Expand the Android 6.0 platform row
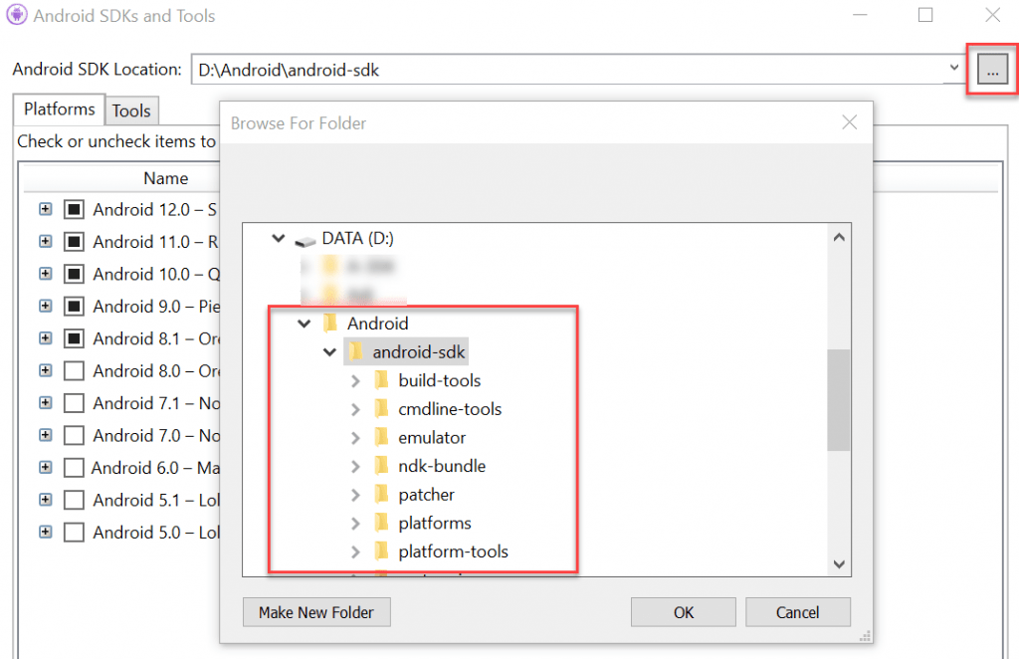The height and width of the screenshot is (659, 1019). pyautogui.click(x=45, y=467)
